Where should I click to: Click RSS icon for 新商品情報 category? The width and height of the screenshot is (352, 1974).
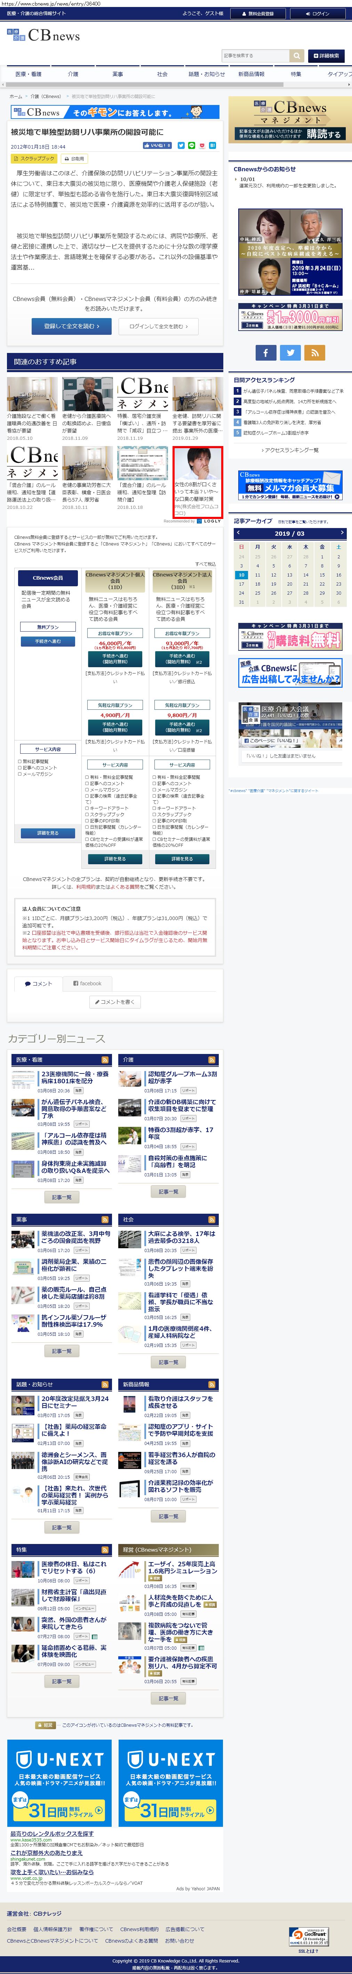pyautogui.click(x=211, y=1384)
